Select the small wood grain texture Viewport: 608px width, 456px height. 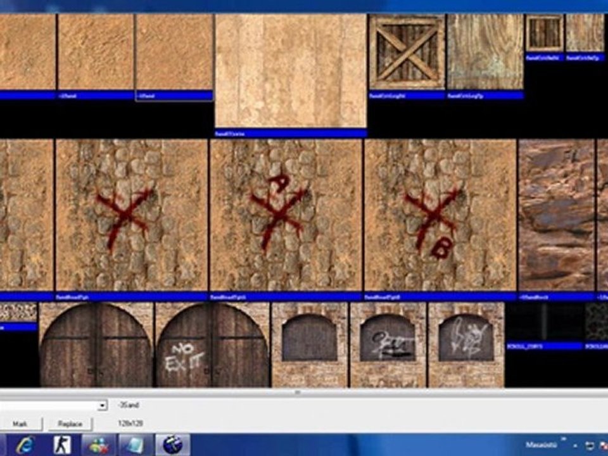(585, 34)
